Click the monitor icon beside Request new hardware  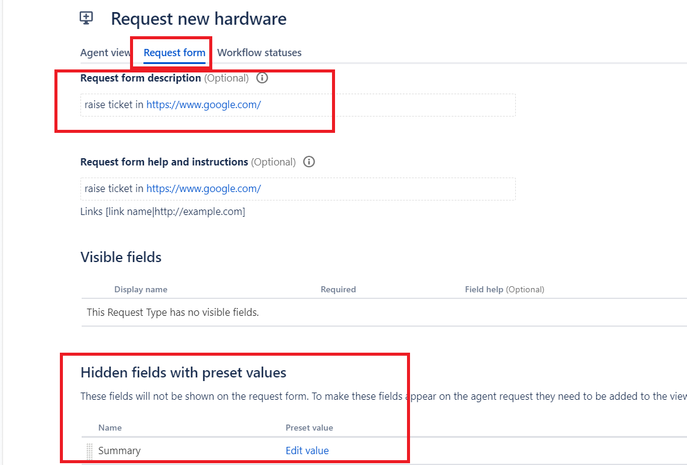(86, 18)
